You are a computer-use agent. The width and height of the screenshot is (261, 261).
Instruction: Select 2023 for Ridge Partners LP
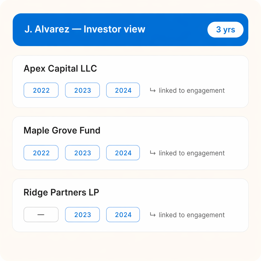click(82, 215)
